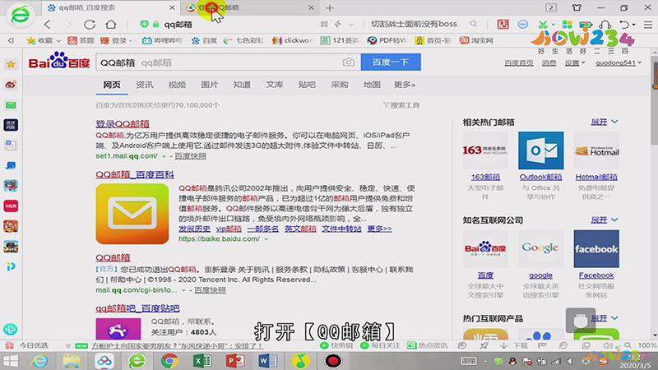The height and width of the screenshot is (370, 658).
Task: Open the browser hamburger menu
Action: pyautogui.click(x=648, y=25)
